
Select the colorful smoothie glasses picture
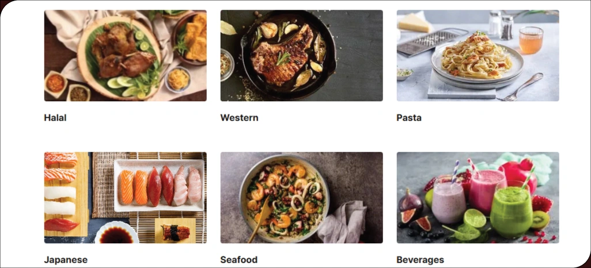tap(478, 198)
